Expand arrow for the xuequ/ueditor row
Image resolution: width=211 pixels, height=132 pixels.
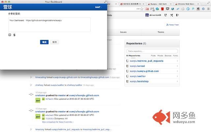point(177,76)
